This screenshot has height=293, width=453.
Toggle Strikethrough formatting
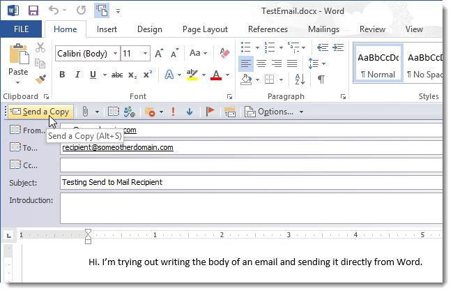117,75
